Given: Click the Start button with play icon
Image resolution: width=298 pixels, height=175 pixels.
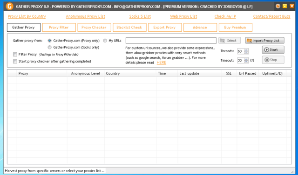Looking at the screenshot, I should (273, 50).
